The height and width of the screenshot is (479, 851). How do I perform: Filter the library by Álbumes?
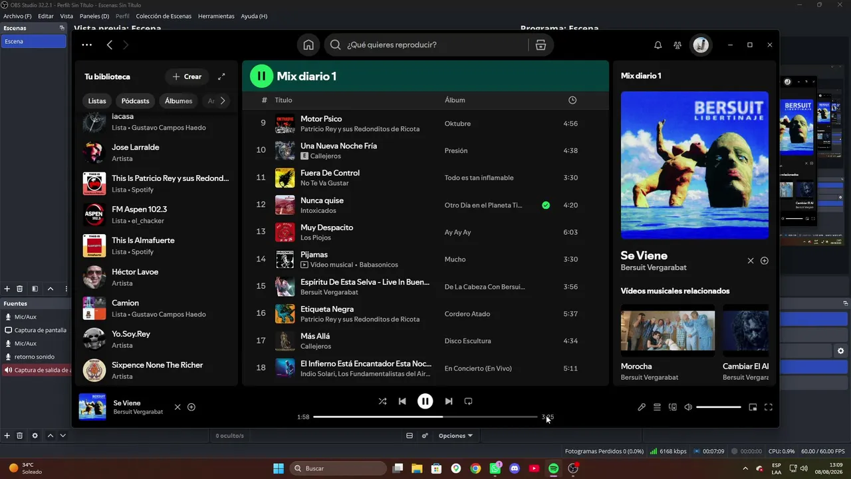coord(178,101)
